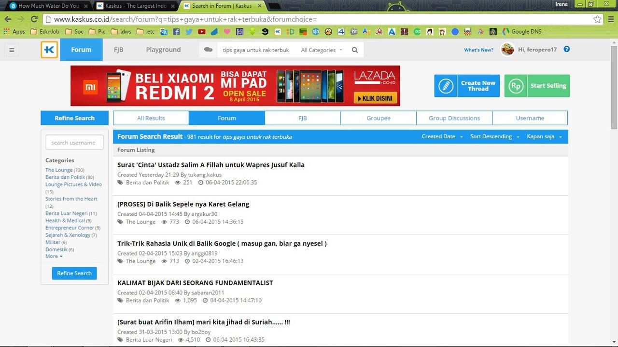618x347 pixels.
Task: Submit search with the magnifier icon
Action: point(355,50)
